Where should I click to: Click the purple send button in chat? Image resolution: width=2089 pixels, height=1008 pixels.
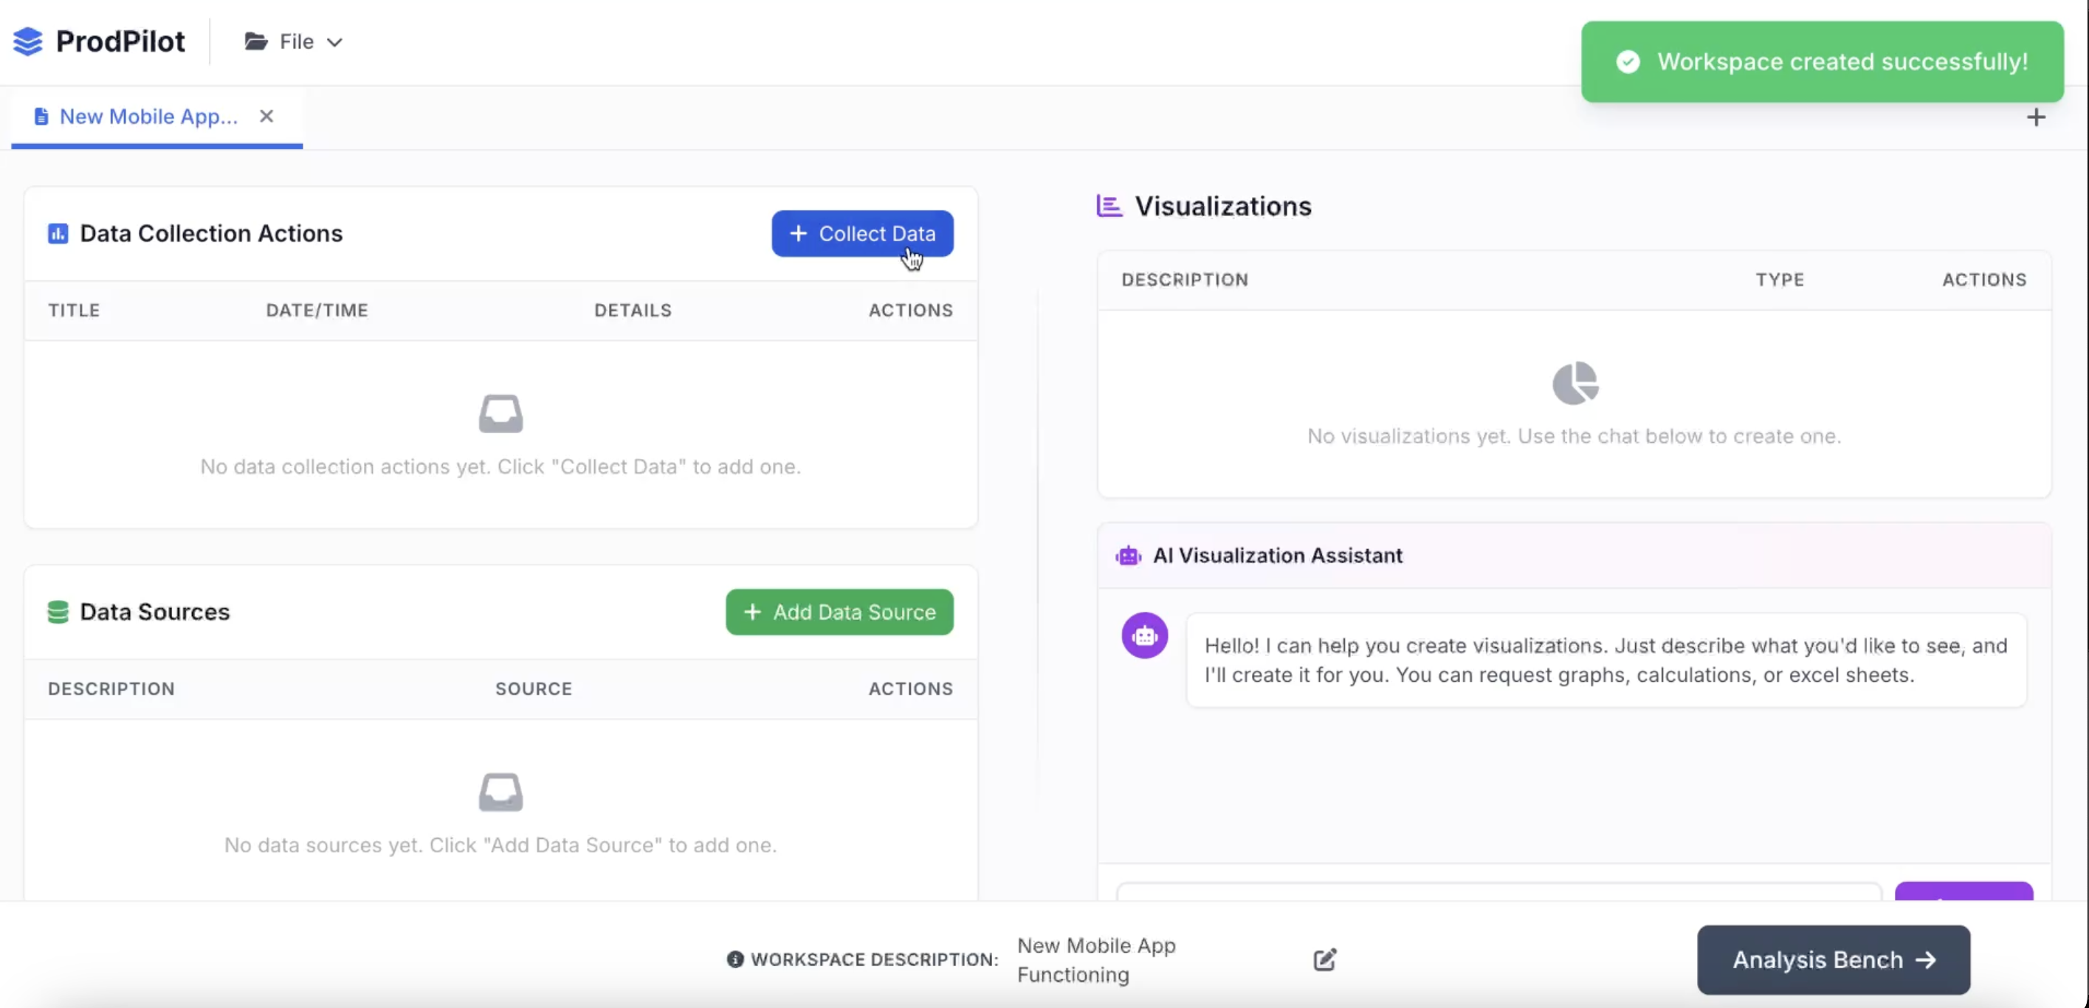click(x=1963, y=891)
